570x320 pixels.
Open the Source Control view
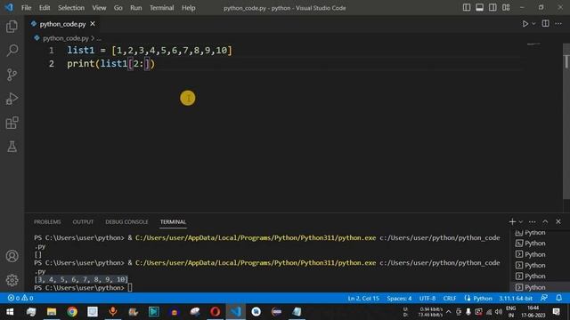12,75
